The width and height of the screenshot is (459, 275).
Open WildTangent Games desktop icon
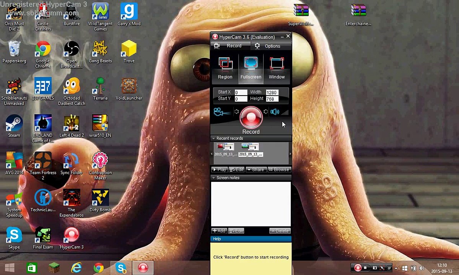coord(100,17)
